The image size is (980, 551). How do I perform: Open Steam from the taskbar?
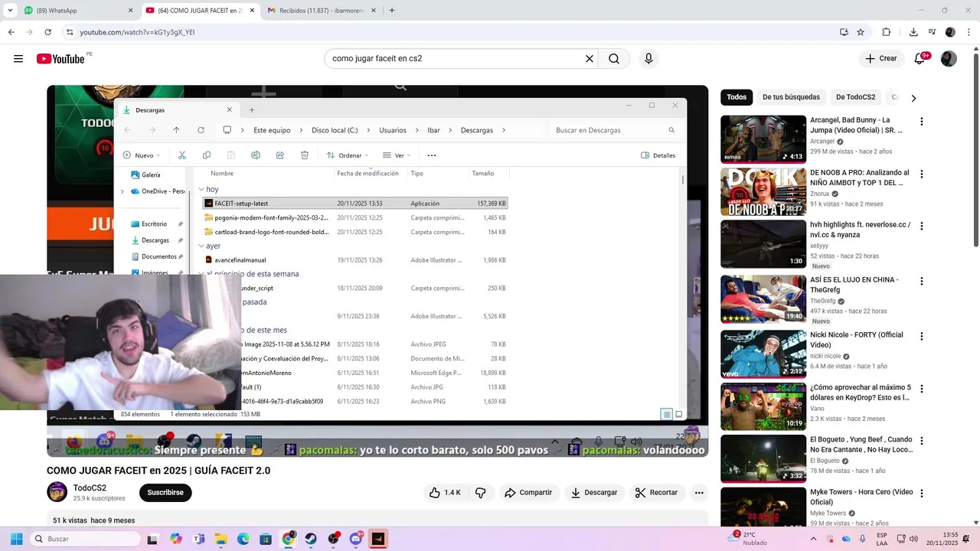(x=311, y=539)
